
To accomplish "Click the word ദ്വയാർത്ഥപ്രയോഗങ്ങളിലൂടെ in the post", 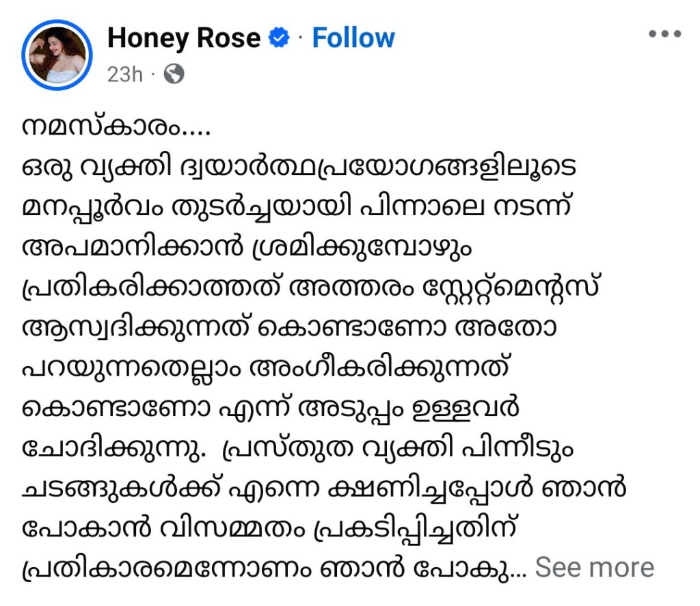I will (x=377, y=168).
